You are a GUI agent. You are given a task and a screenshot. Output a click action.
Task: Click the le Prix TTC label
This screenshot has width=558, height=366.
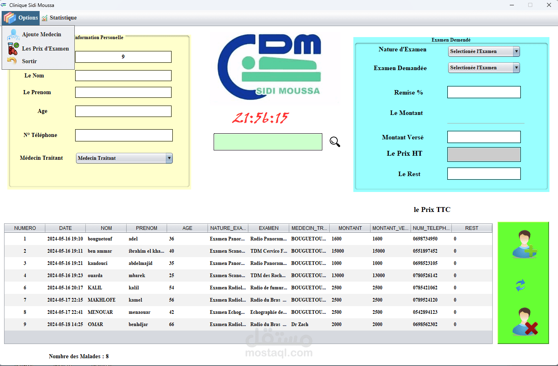[432, 209]
